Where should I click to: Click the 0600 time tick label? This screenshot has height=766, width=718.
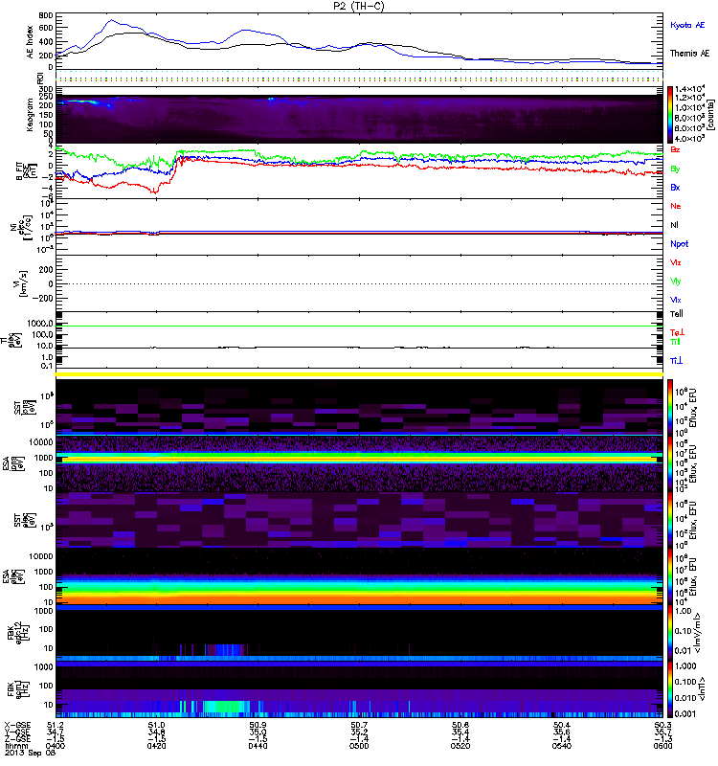[x=662, y=746]
